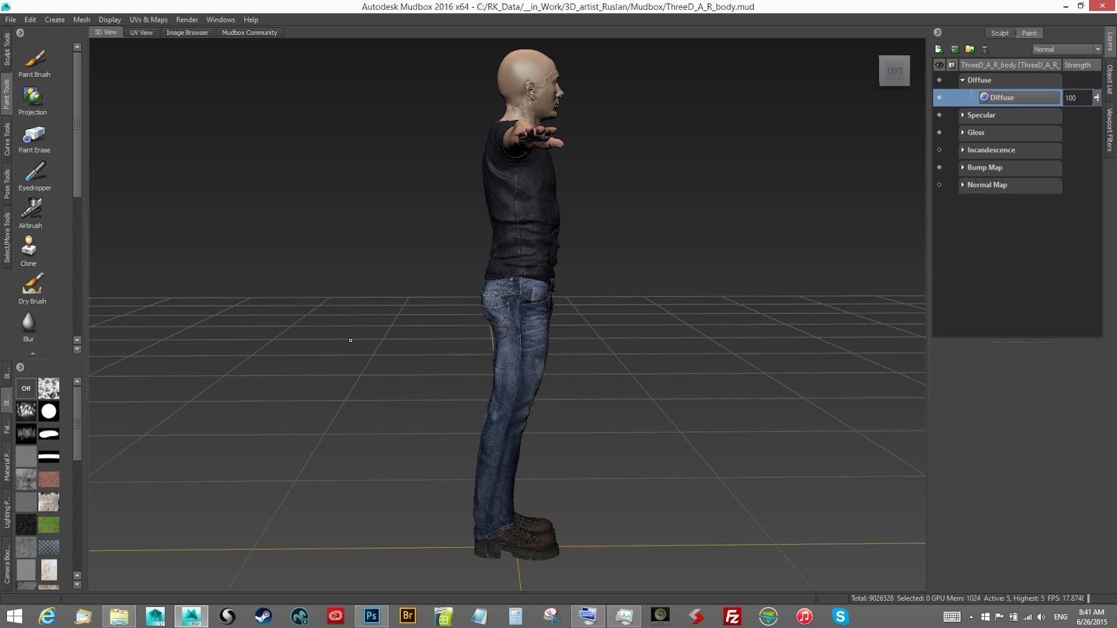
Task: Click the Diffuse layer globe icon
Action: coord(984,97)
